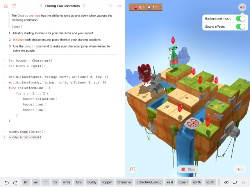Image resolution: width=250 pixels, height=187 pixels.
Task: Insert the collectAndJump() suggestion
Action: [x=149, y=182]
